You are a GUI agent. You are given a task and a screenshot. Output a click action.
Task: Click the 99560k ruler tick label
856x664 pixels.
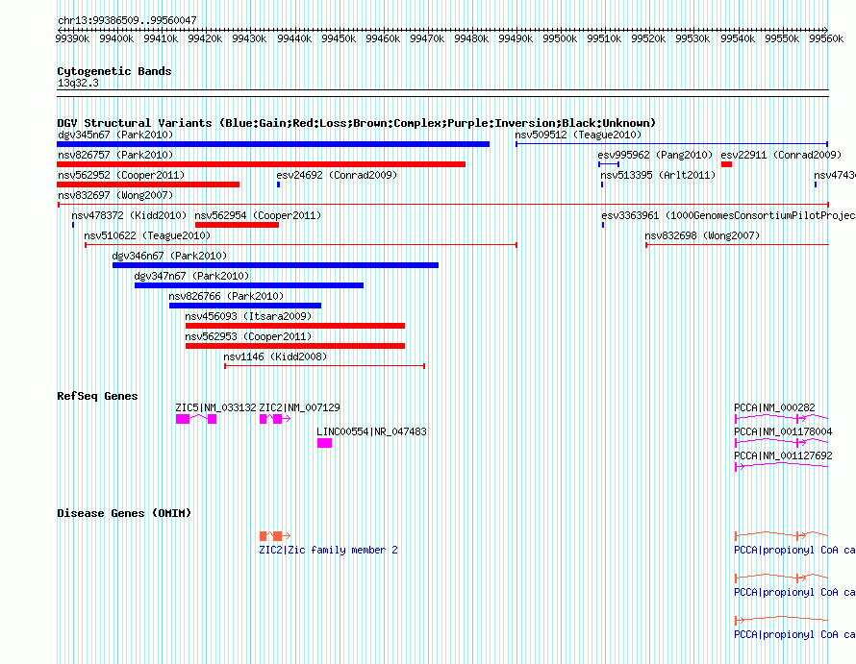(x=826, y=38)
